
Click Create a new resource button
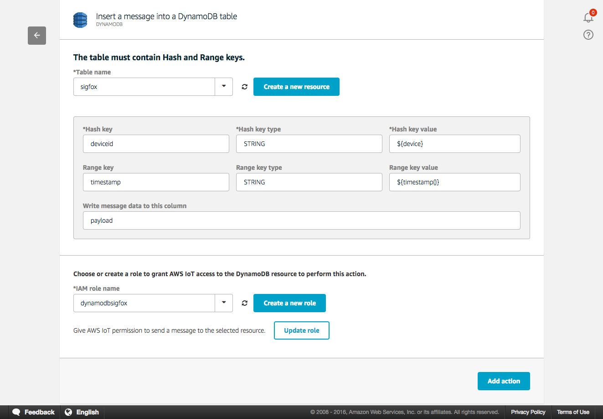point(296,87)
